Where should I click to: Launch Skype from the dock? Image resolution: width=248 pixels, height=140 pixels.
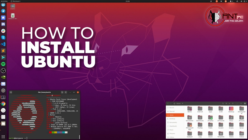3,37
